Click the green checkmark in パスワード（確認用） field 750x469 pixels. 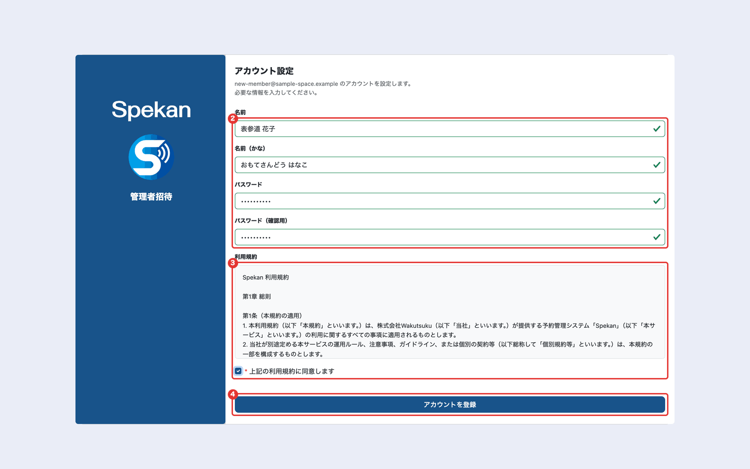(657, 237)
